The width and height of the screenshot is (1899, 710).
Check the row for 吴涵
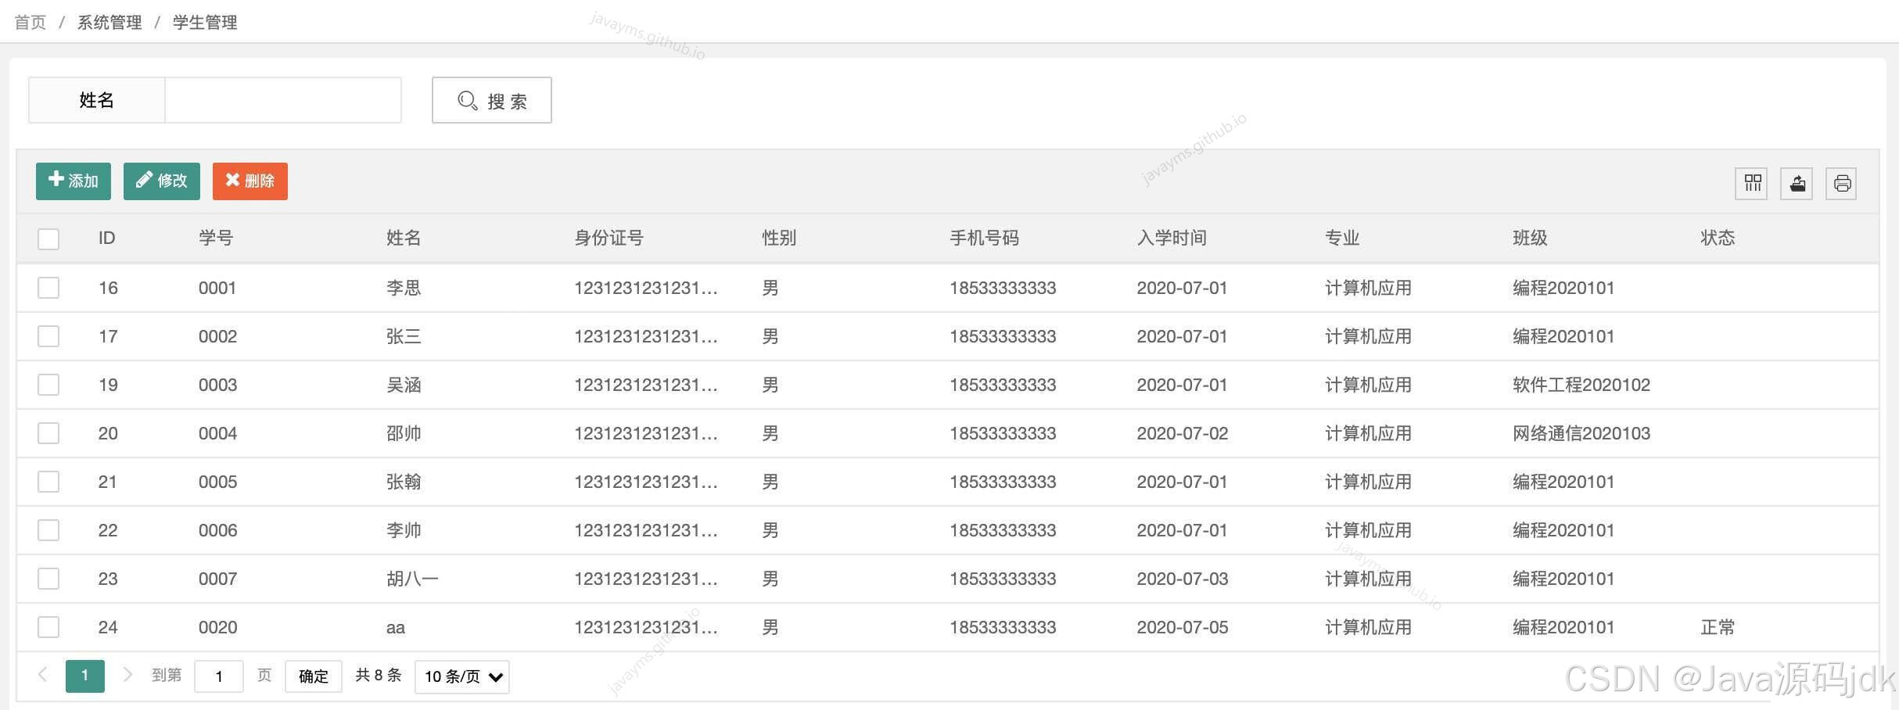pos(48,385)
